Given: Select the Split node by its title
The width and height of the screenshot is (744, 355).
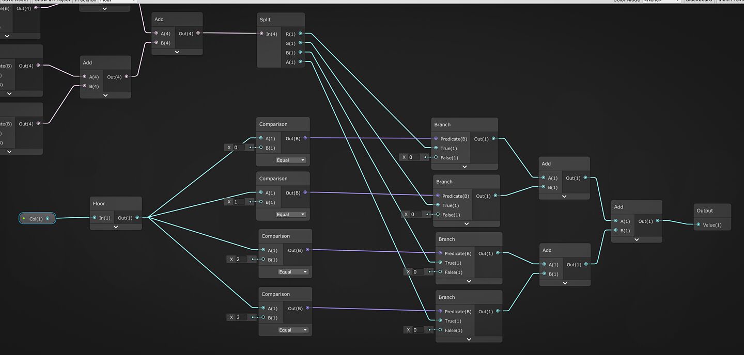Looking at the screenshot, I should (265, 20).
